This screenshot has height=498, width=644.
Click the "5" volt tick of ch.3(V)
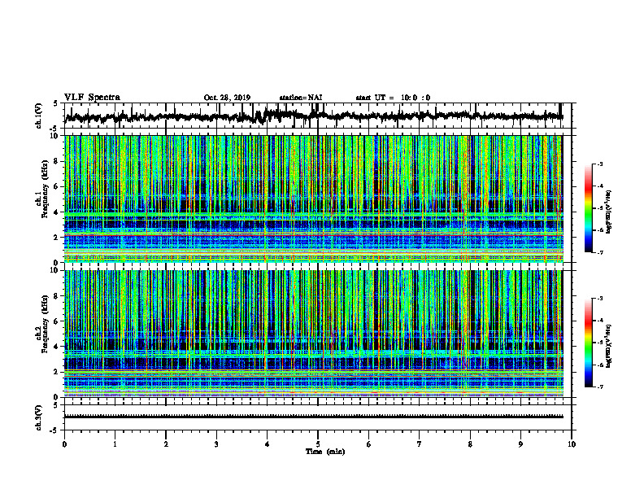tap(55, 406)
